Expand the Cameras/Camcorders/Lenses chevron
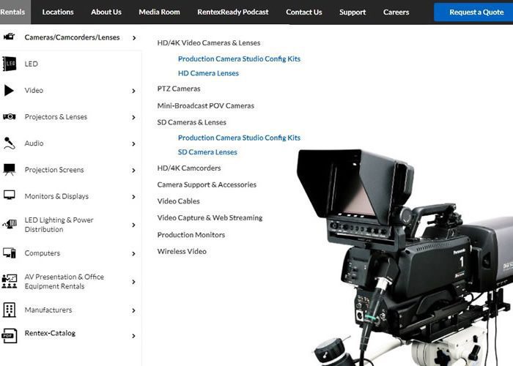Screen dimensions: 513x366 134,38
